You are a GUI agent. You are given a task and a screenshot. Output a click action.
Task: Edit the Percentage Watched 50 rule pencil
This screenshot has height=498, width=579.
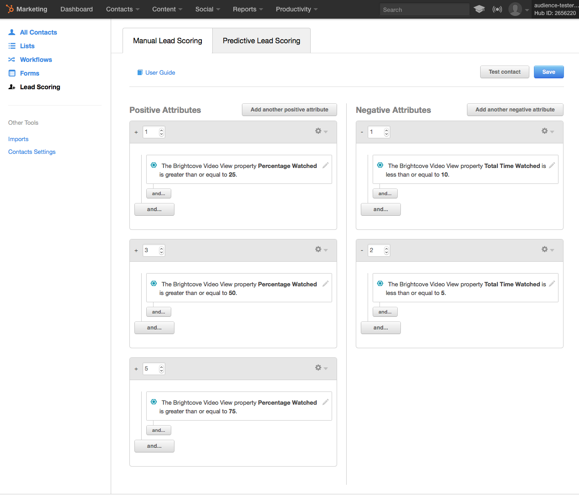tap(325, 284)
